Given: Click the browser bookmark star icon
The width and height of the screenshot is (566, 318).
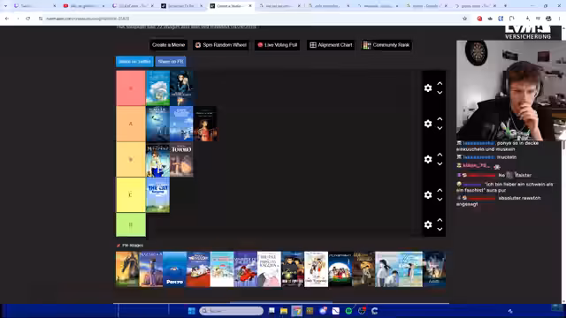Looking at the screenshot, I should 464,19.
